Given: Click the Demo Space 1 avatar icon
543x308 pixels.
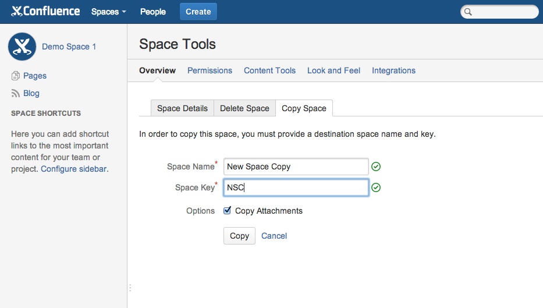Looking at the screenshot, I should coord(22,47).
